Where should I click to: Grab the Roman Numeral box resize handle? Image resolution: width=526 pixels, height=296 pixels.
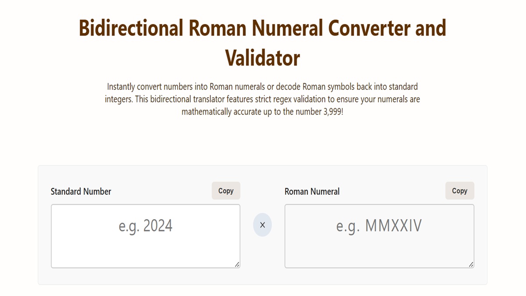471,264
